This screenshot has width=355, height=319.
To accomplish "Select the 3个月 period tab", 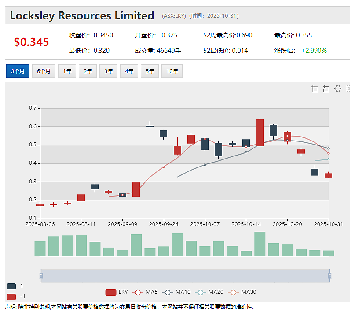I will click(x=18, y=71).
